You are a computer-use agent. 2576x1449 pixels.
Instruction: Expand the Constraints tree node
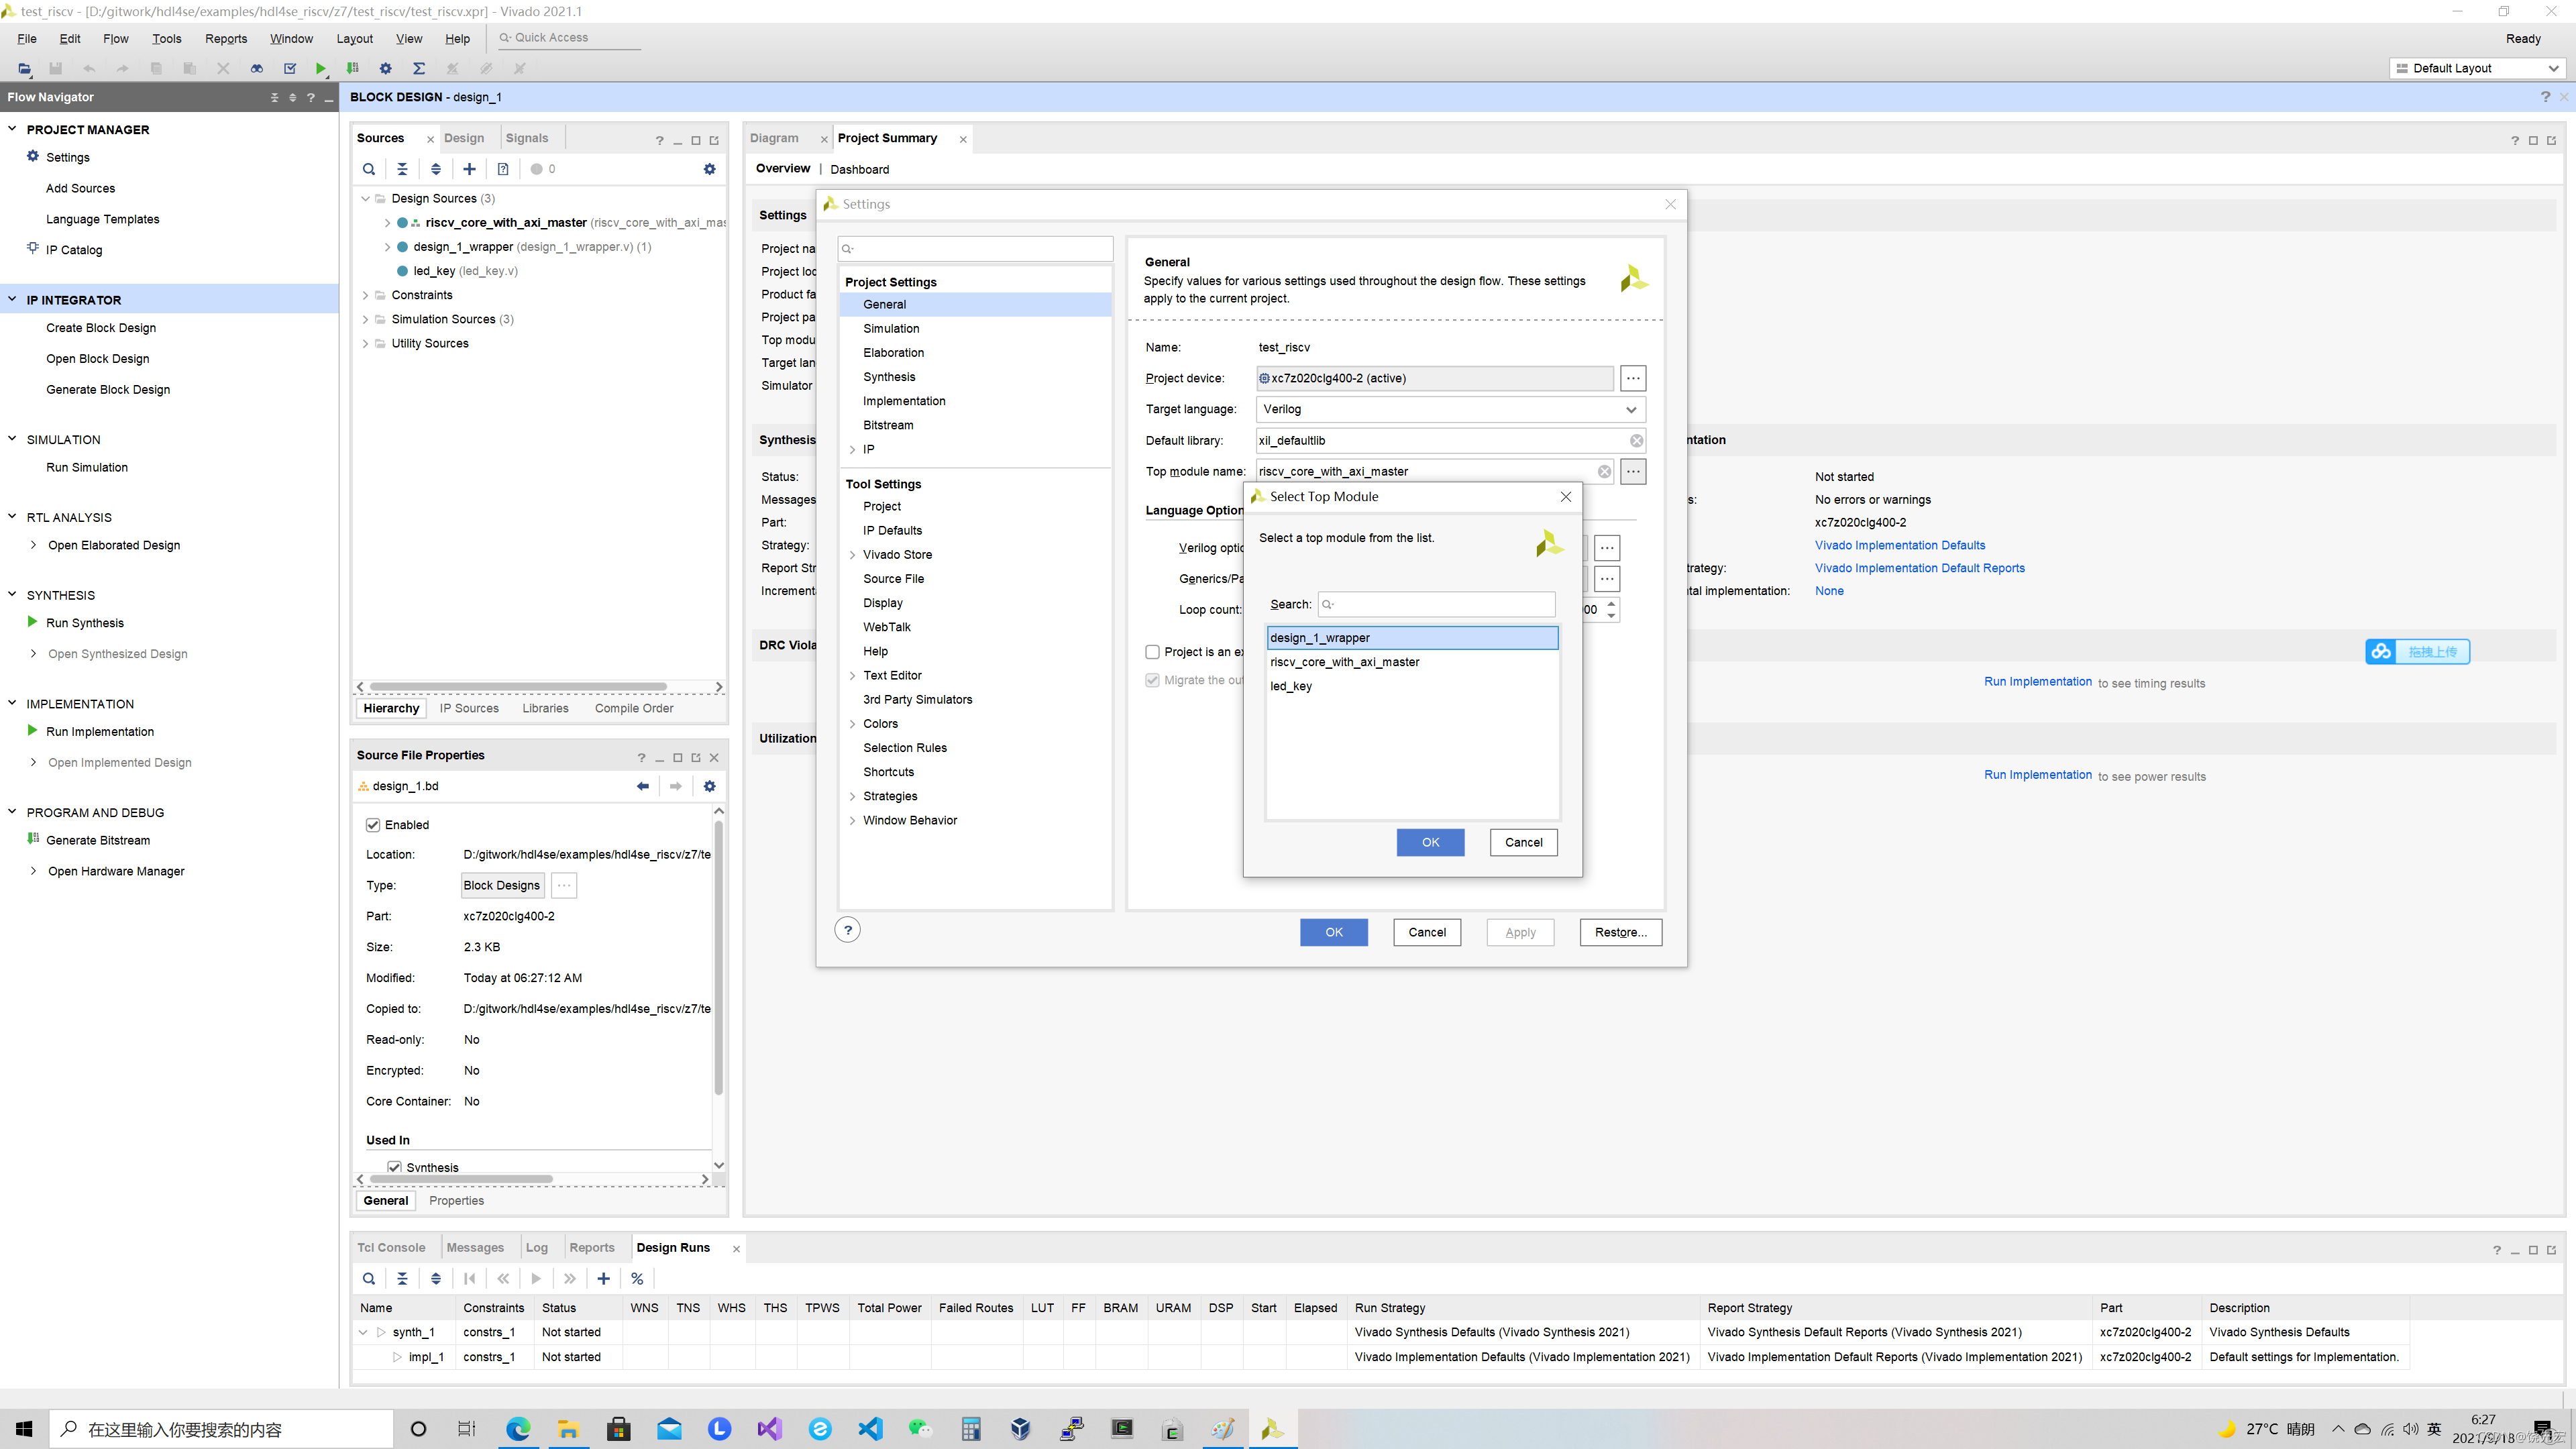pos(366,295)
